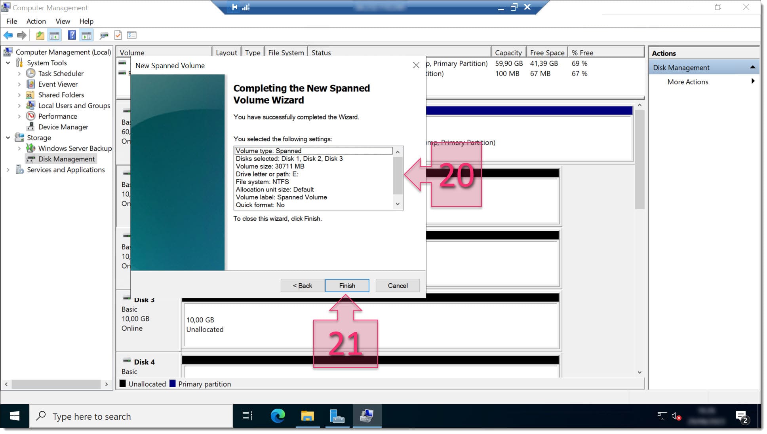Toggle Primary partition legend indicator

click(172, 384)
